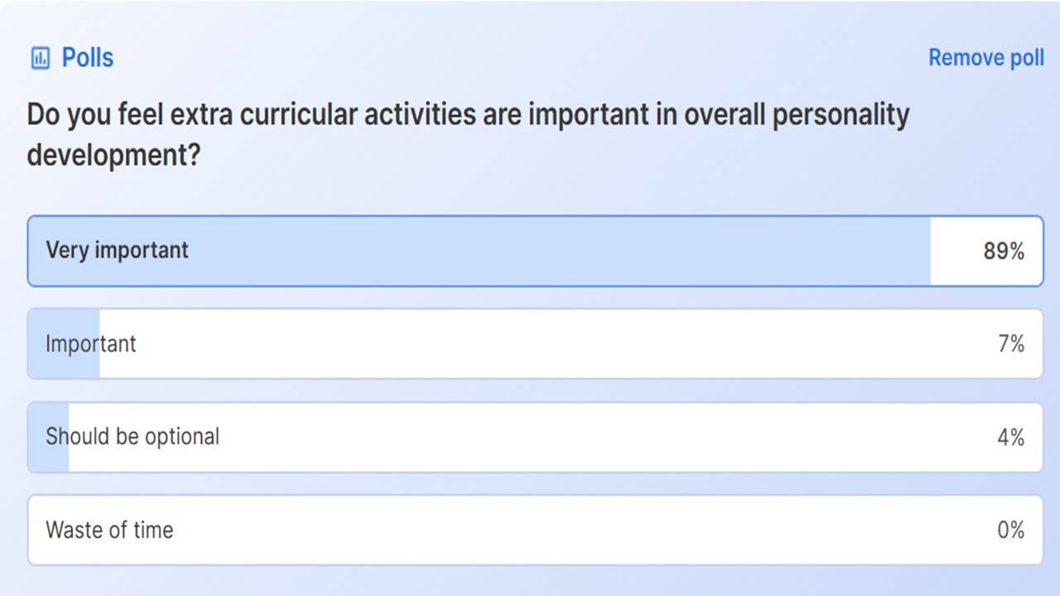Click the 'Should be optional' fill indicator

click(x=50, y=437)
